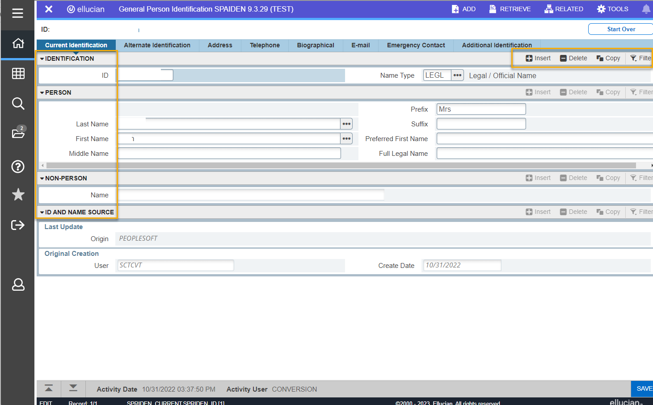653x405 pixels.
Task: Click Insert in the Non-Person section
Action: tap(538, 178)
